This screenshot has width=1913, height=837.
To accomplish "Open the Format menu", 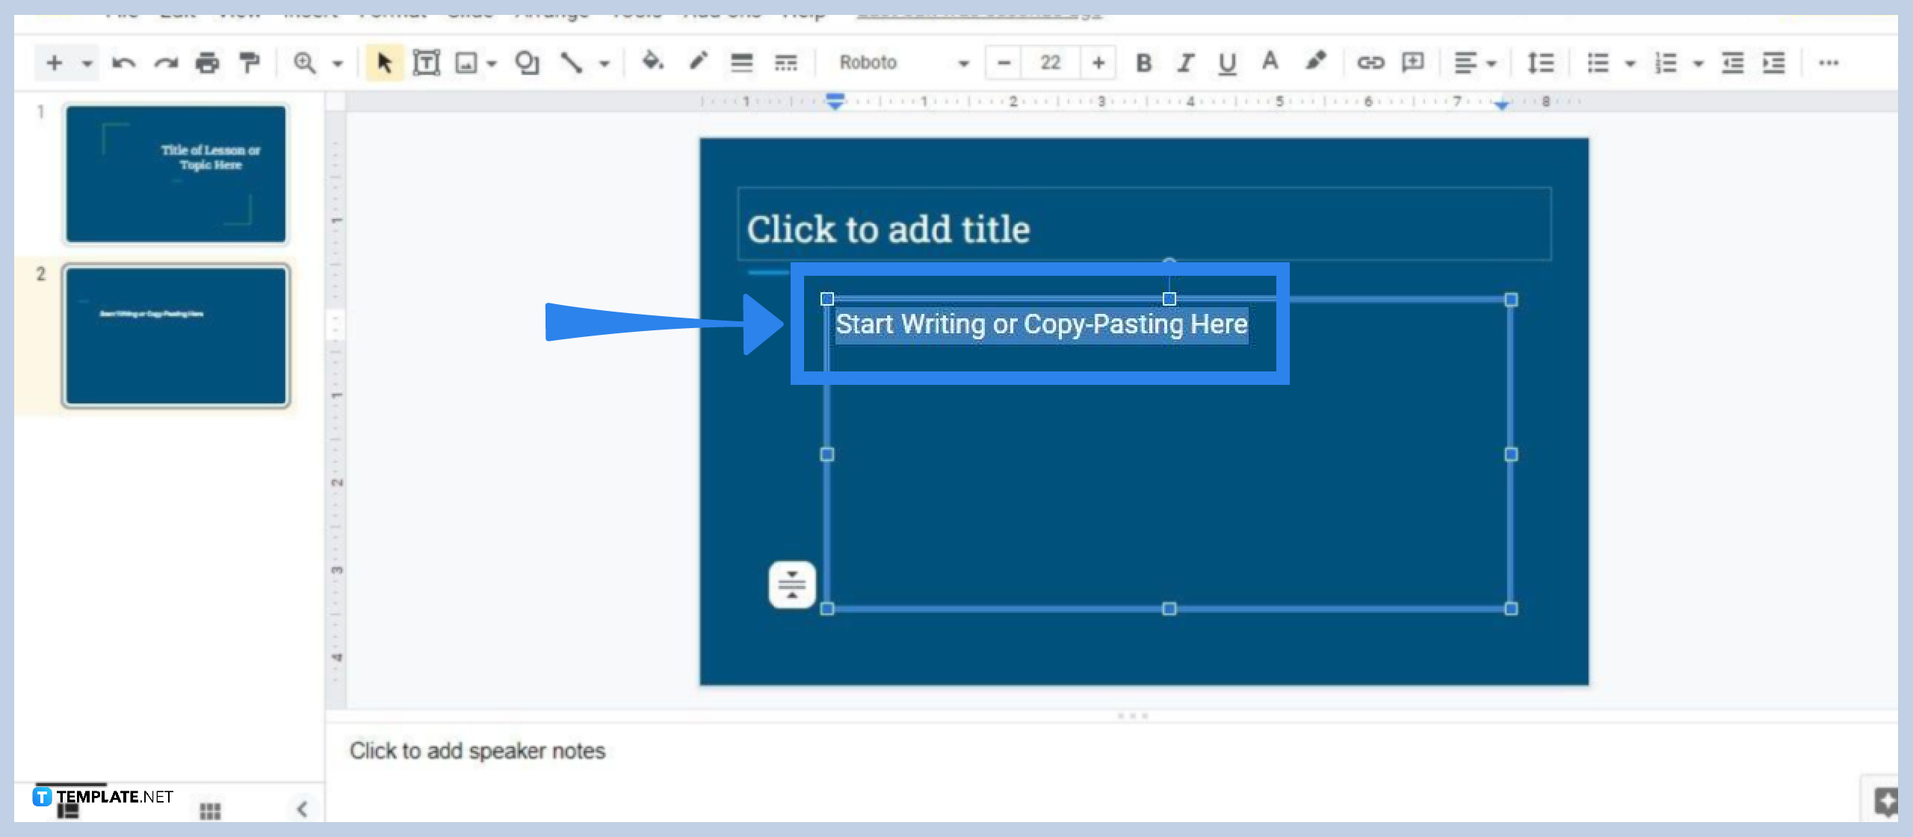I will (391, 11).
